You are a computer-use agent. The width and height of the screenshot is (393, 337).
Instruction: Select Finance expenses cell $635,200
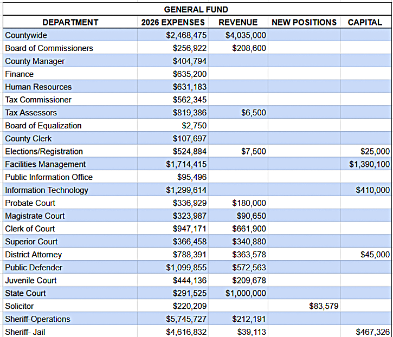[x=189, y=74]
